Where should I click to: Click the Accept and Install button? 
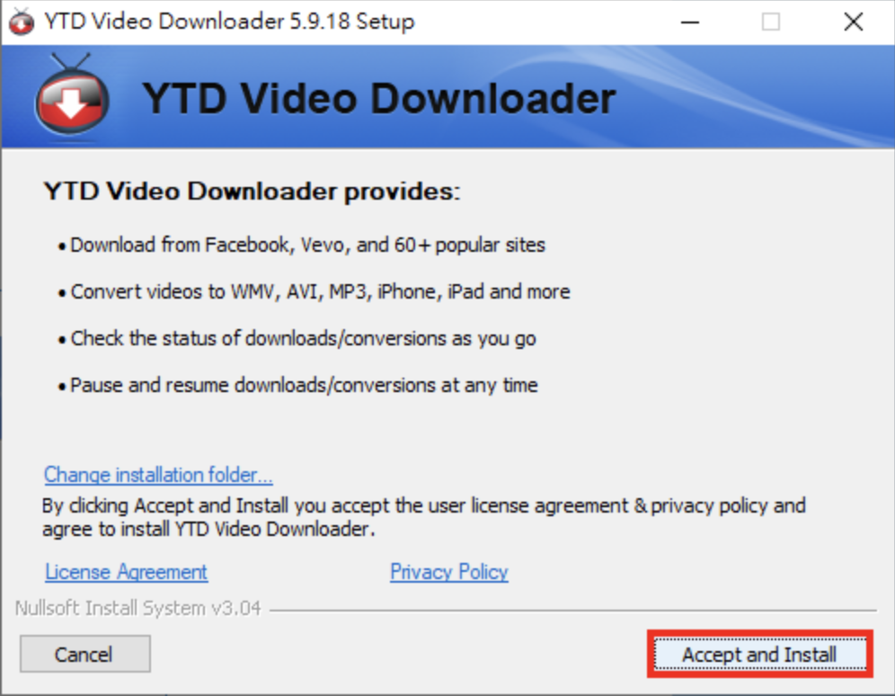click(759, 655)
